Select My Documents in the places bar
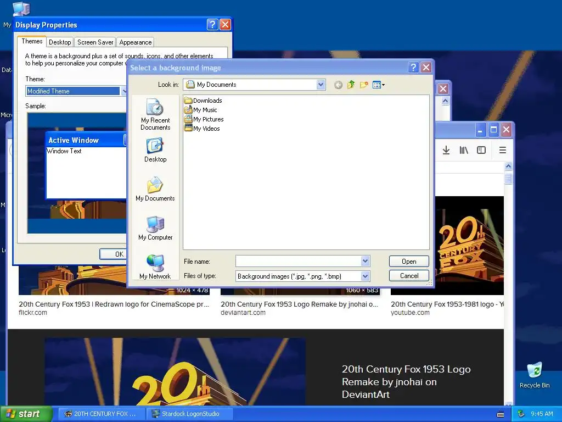 tap(155, 189)
